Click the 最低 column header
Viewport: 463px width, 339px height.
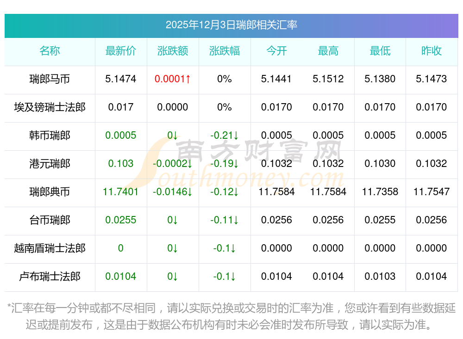(380, 51)
